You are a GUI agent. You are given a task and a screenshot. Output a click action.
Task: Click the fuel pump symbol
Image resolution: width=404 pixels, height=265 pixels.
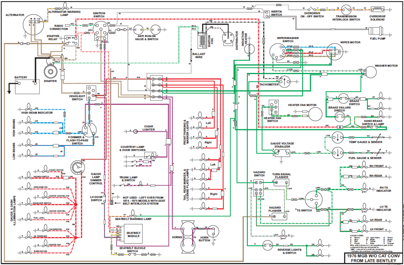tap(378, 30)
